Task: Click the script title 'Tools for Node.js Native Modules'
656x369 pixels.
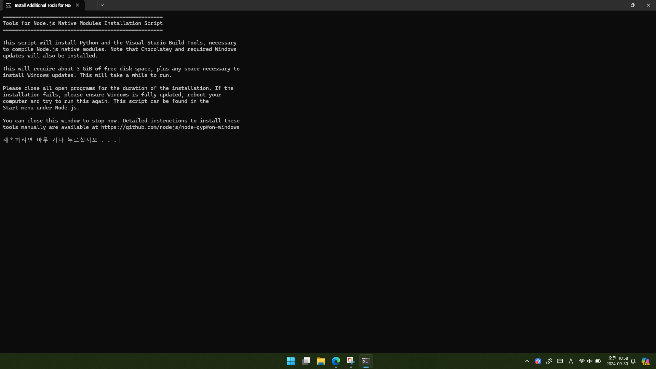Action: click(83, 23)
